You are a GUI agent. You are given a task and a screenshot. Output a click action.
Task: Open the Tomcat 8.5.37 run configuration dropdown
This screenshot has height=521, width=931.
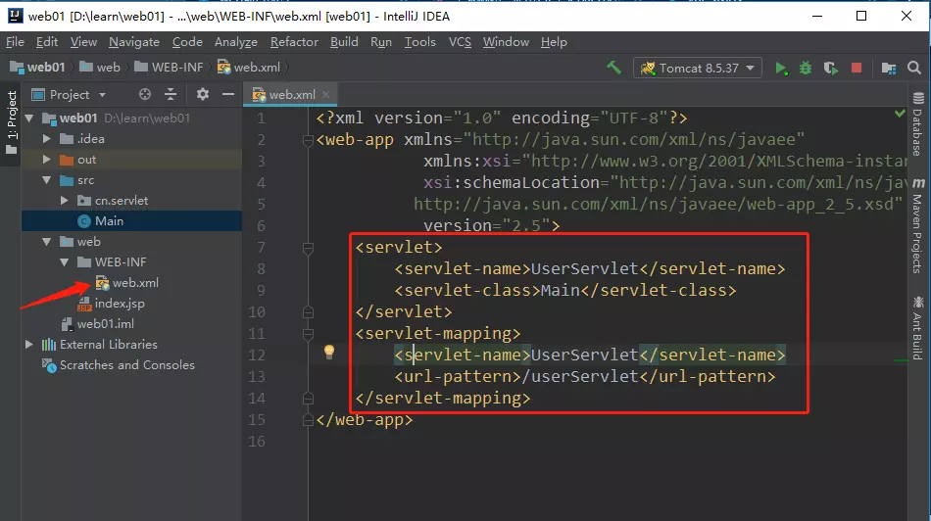tap(698, 69)
